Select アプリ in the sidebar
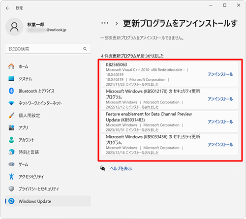Screen dimensions: 246x219 [x=48, y=127]
